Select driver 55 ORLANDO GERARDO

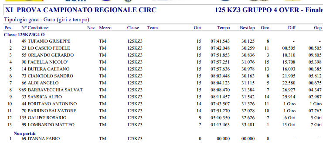coord(48,55)
